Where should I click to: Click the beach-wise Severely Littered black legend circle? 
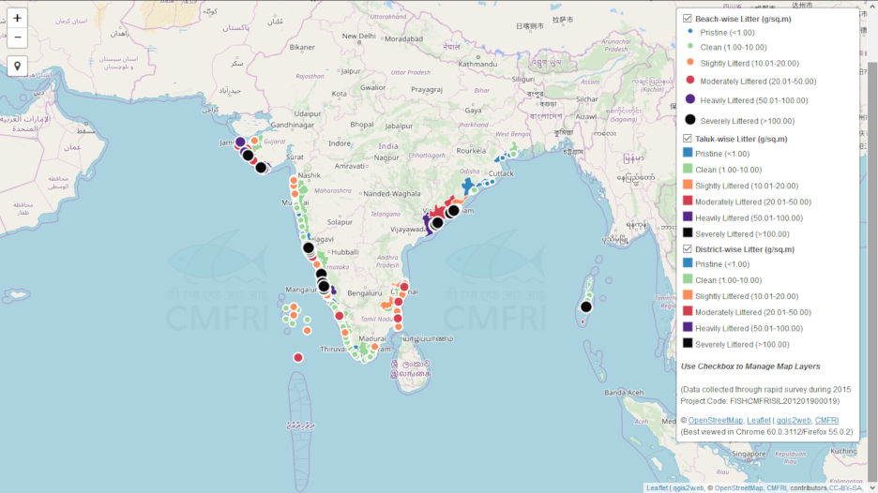pos(689,120)
